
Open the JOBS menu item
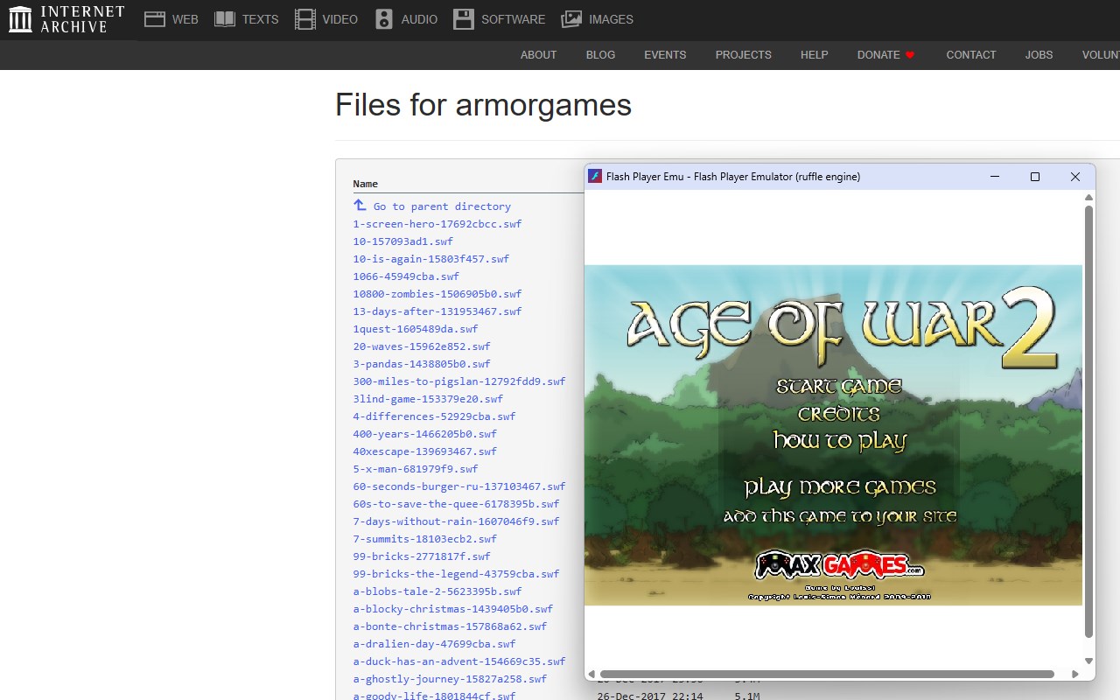[1039, 55]
